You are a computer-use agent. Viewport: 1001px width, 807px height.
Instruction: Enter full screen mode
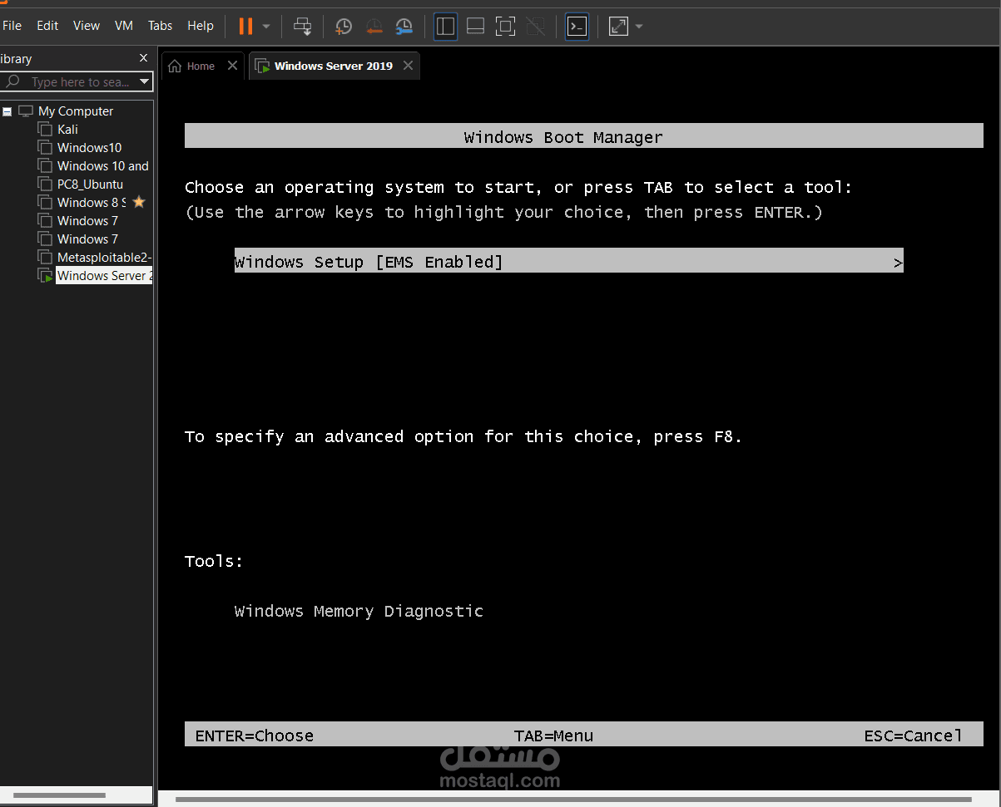505,27
